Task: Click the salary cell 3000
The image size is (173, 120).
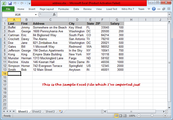Action: (x=117, y=70)
